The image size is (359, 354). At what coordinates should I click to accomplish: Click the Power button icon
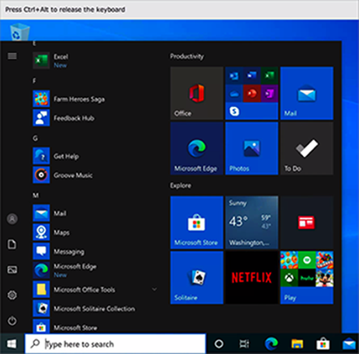[x=12, y=321]
